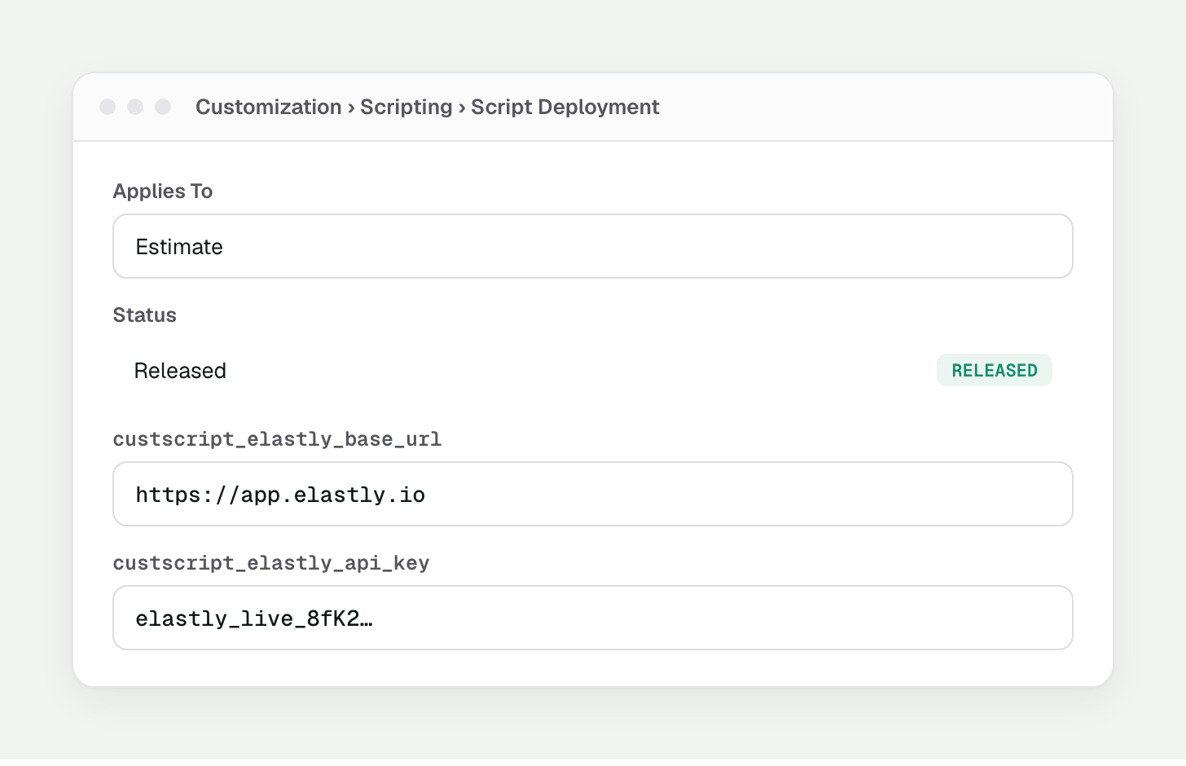1186x766 pixels.
Task: Click the first window control dot
Action: click(108, 107)
